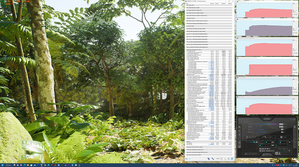299x167 pixels.
Task: Expand the Система ASUS group in HWiNFO
Action: pos(186,5)
